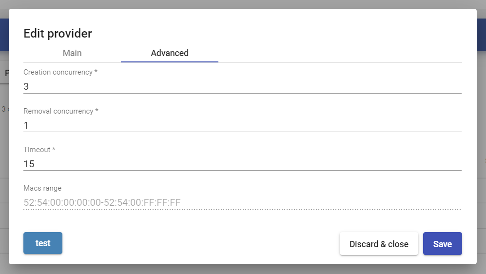
Task: Click dimmed blue header bar left of dialog
Action: (x=4, y=35)
